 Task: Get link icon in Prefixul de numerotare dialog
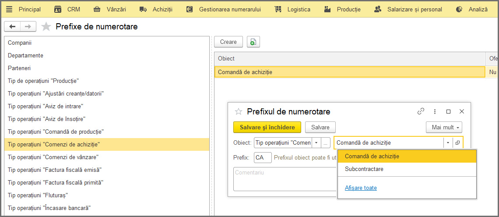point(421,111)
